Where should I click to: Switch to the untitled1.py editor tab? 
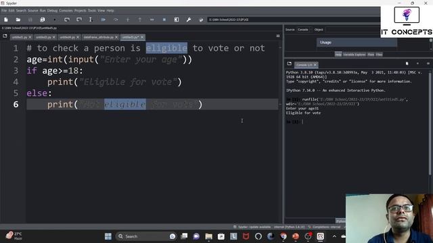pyautogui.click(x=20, y=37)
